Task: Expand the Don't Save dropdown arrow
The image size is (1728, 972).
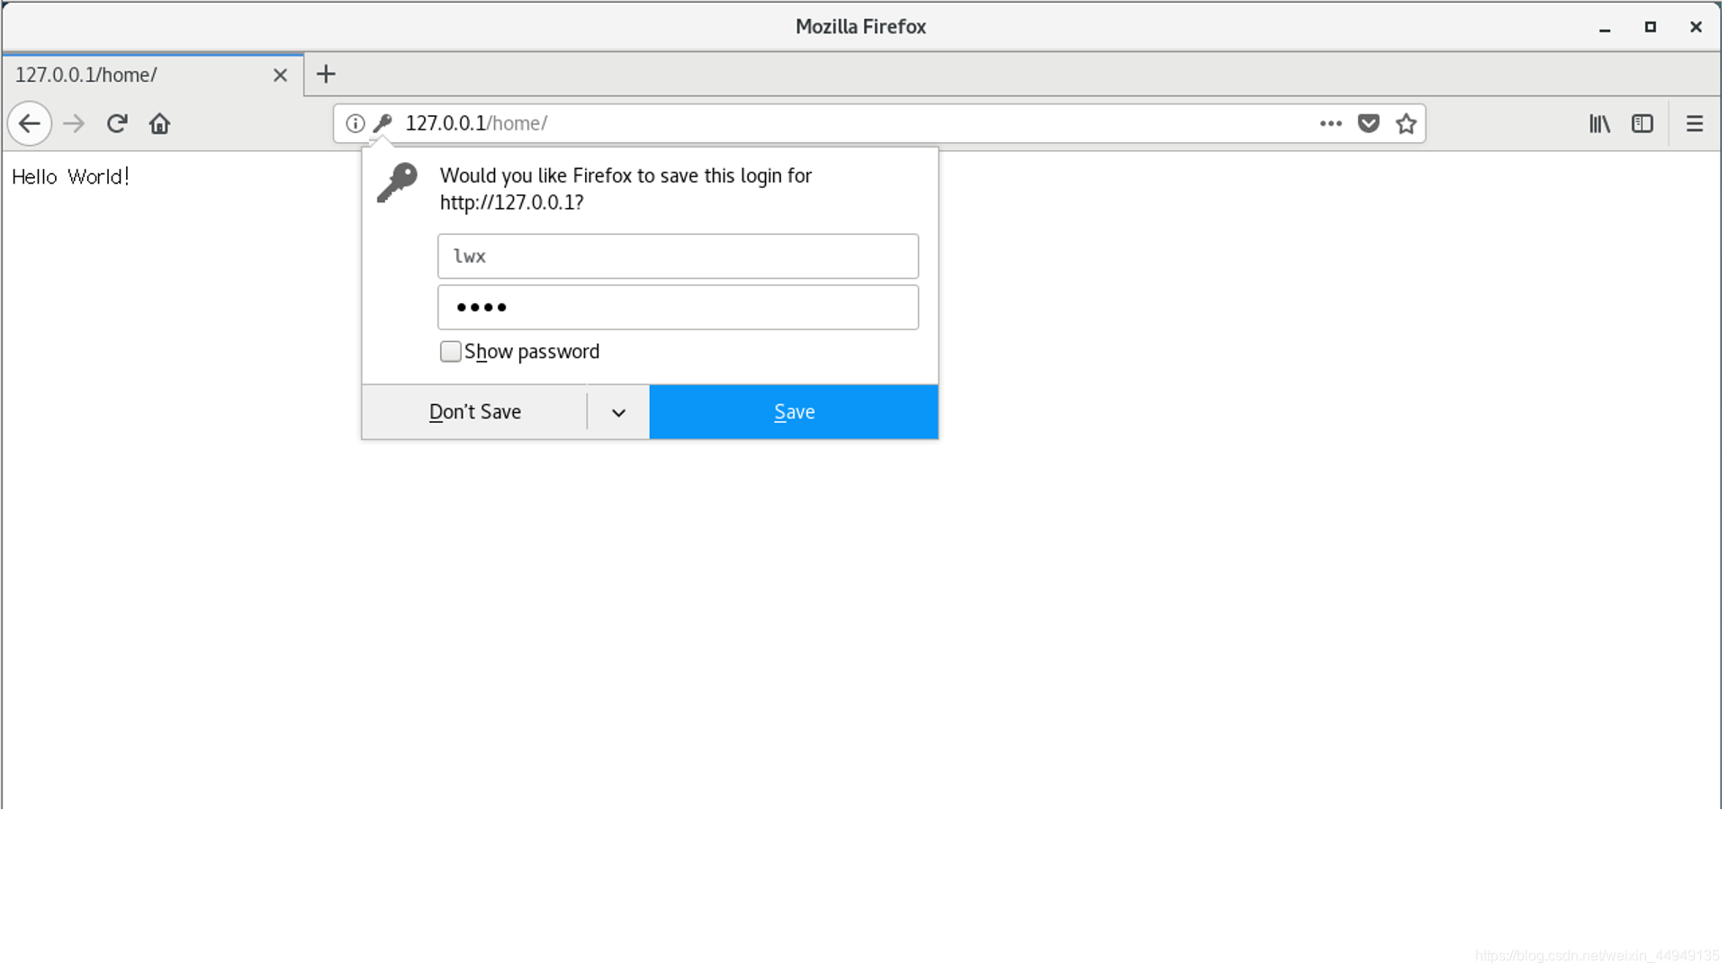Action: tap(618, 412)
